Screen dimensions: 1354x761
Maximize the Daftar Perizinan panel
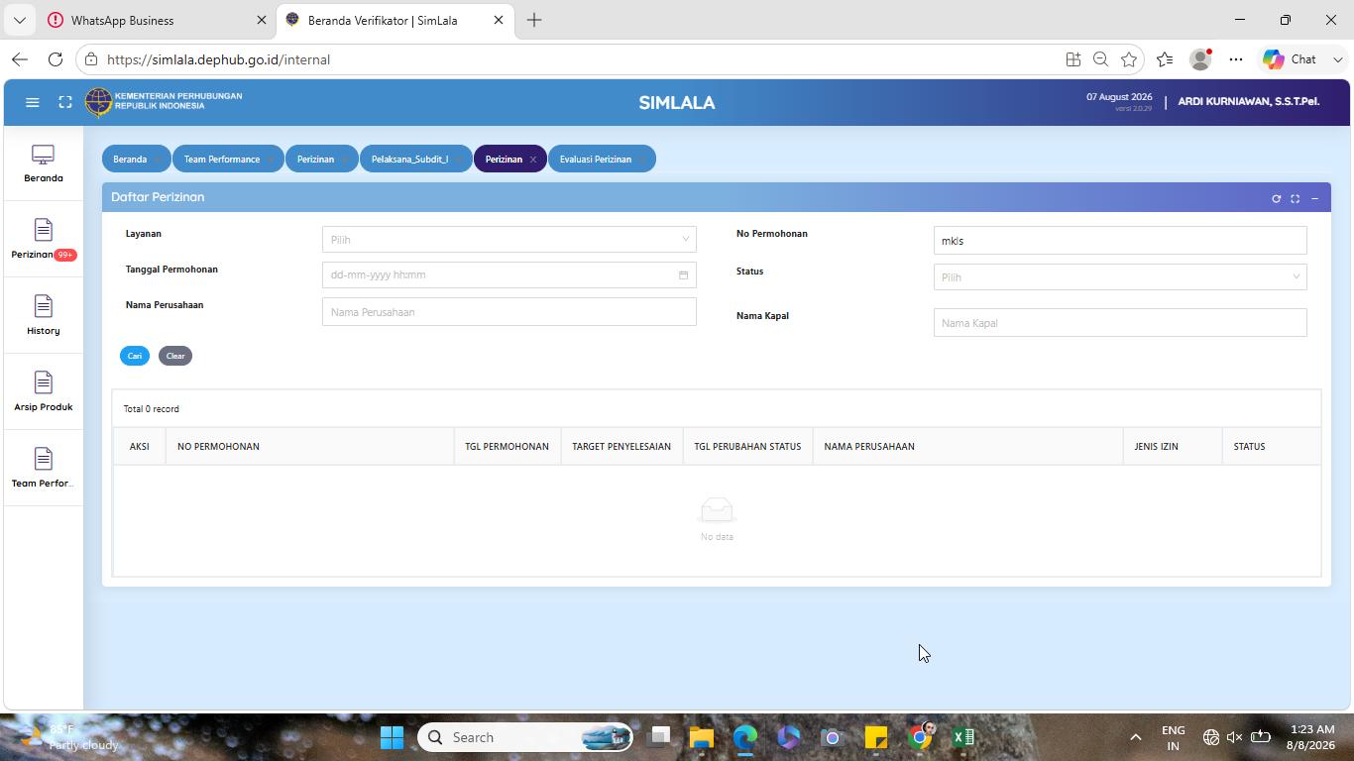1295,198
